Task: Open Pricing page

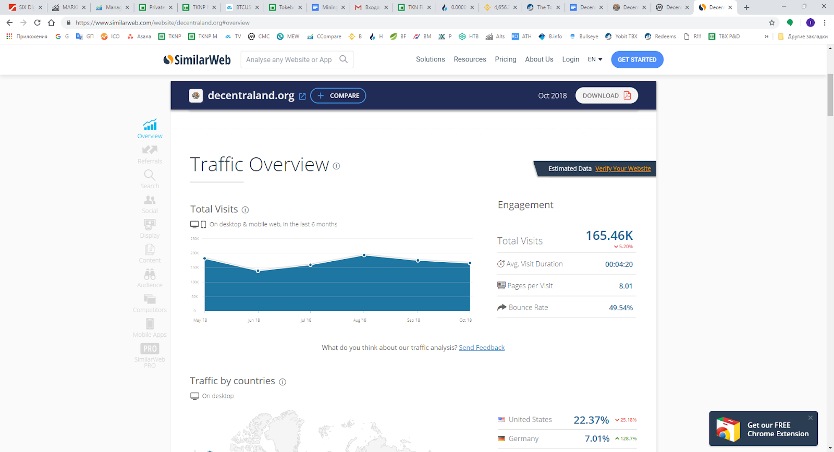Action: point(506,59)
